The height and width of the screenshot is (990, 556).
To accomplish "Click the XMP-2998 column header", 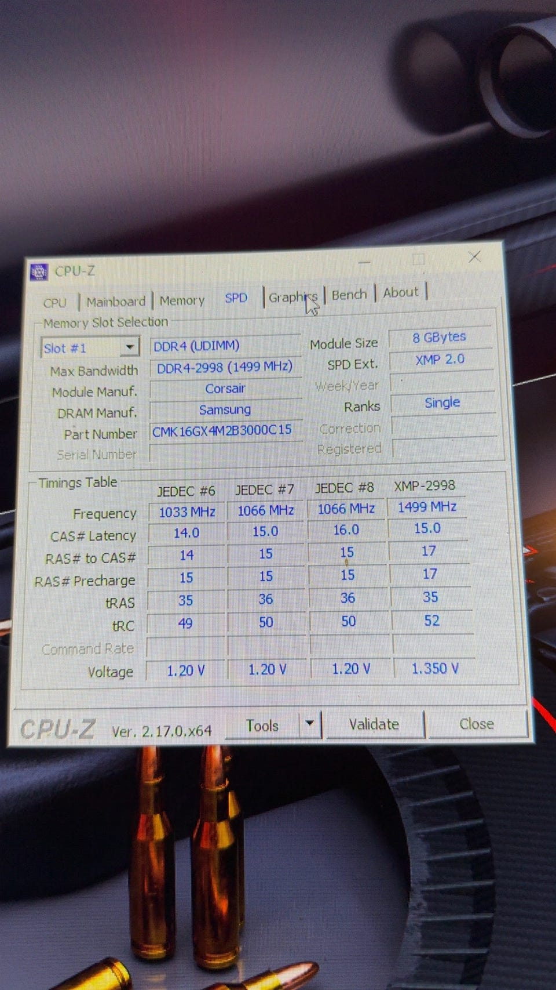I will pos(425,486).
